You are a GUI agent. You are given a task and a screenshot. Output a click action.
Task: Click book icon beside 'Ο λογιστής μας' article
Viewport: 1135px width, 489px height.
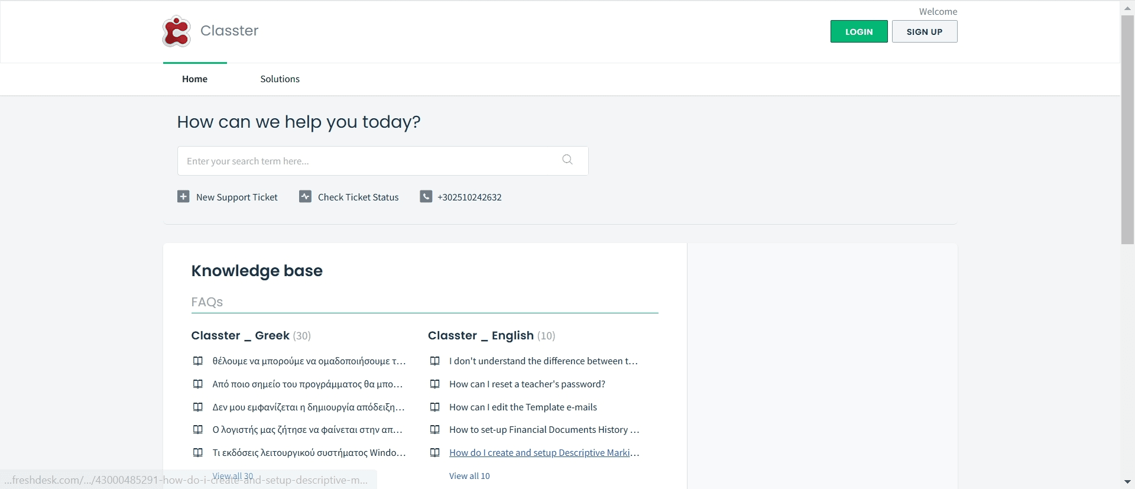point(198,429)
